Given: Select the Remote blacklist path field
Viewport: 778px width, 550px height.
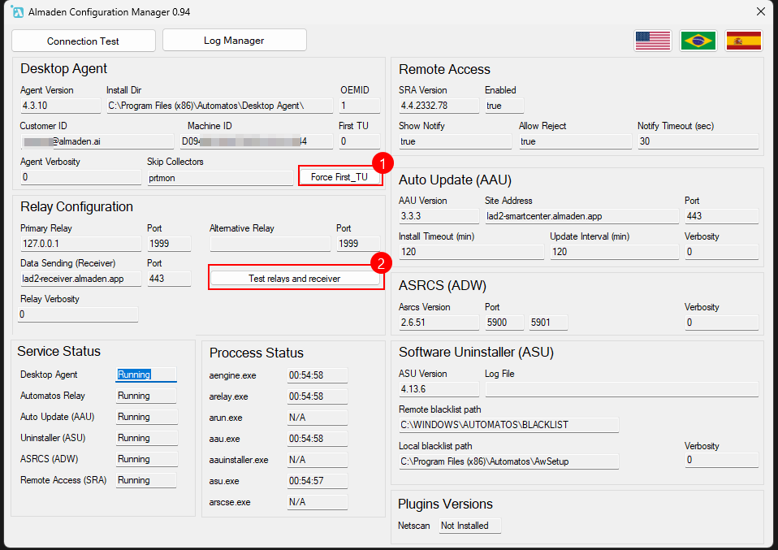Looking at the screenshot, I should [x=509, y=425].
